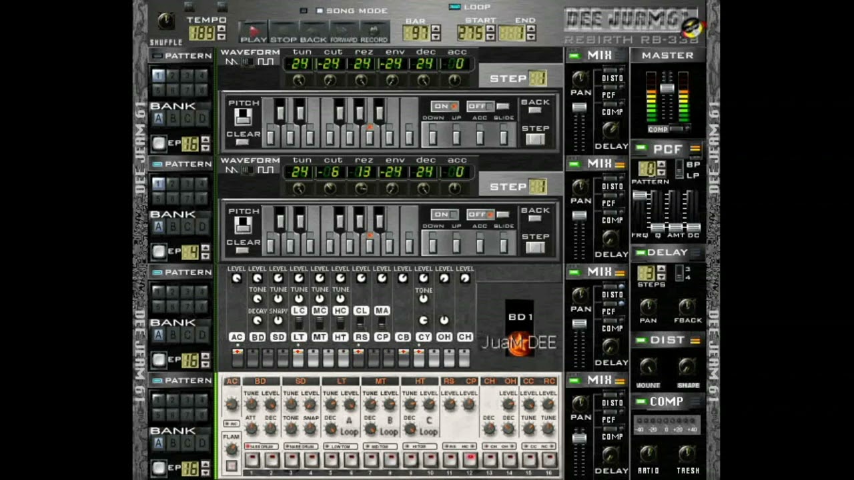This screenshot has width=854, height=480.
Task: Decrease tempo with the down arrow
Action: tap(222, 37)
